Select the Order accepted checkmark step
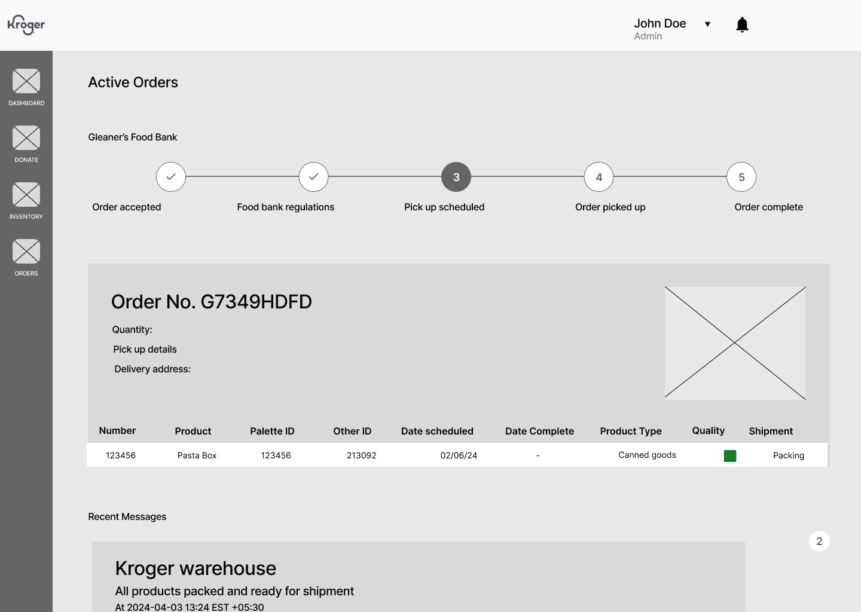This screenshot has width=861, height=612. coord(171,177)
